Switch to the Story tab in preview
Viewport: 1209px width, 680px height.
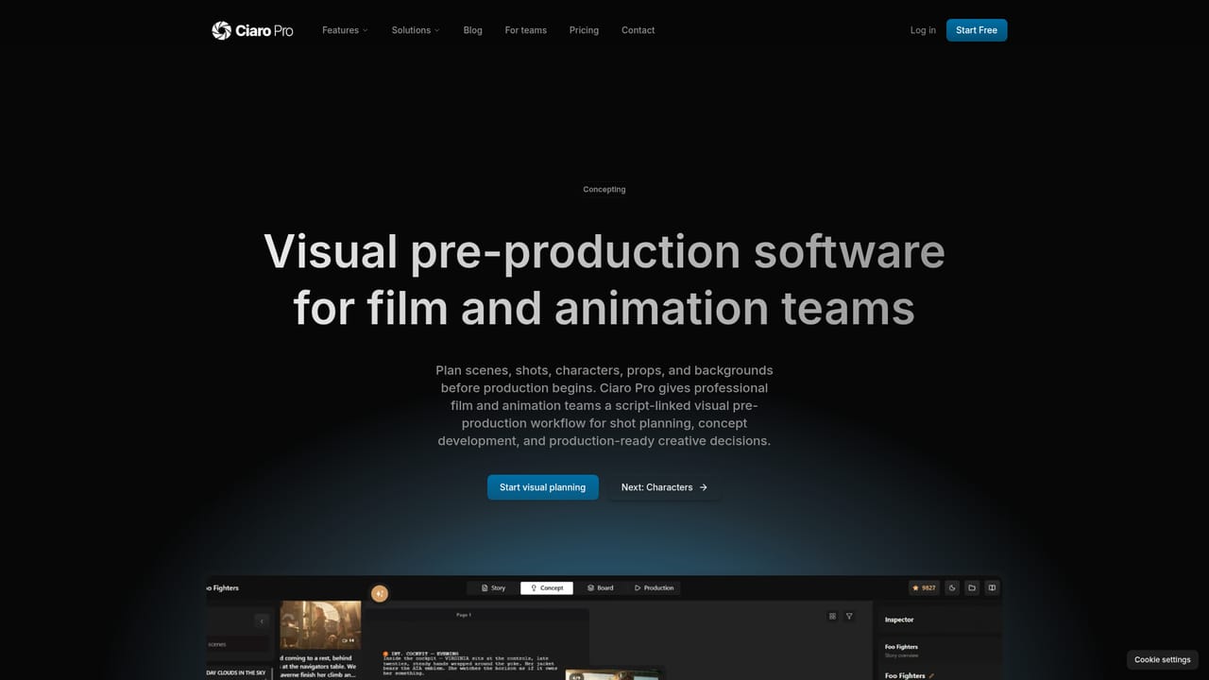pyautogui.click(x=493, y=587)
